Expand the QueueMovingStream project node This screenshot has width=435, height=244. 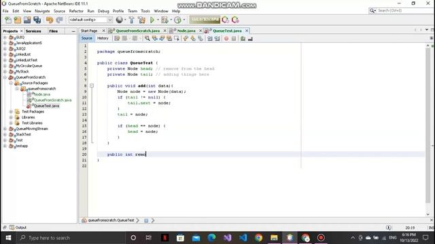(5, 129)
